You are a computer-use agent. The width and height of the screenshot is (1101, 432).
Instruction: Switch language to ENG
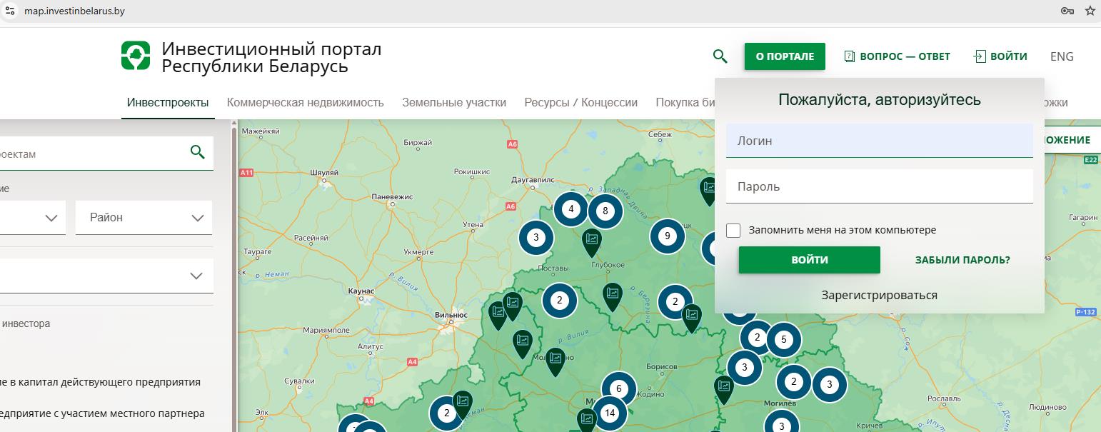click(x=1062, y=56)
